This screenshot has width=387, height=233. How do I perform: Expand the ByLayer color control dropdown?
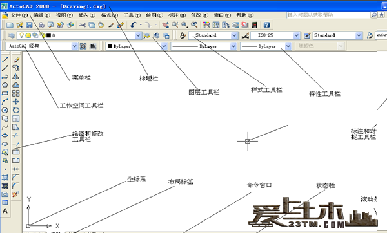point(164,46)
